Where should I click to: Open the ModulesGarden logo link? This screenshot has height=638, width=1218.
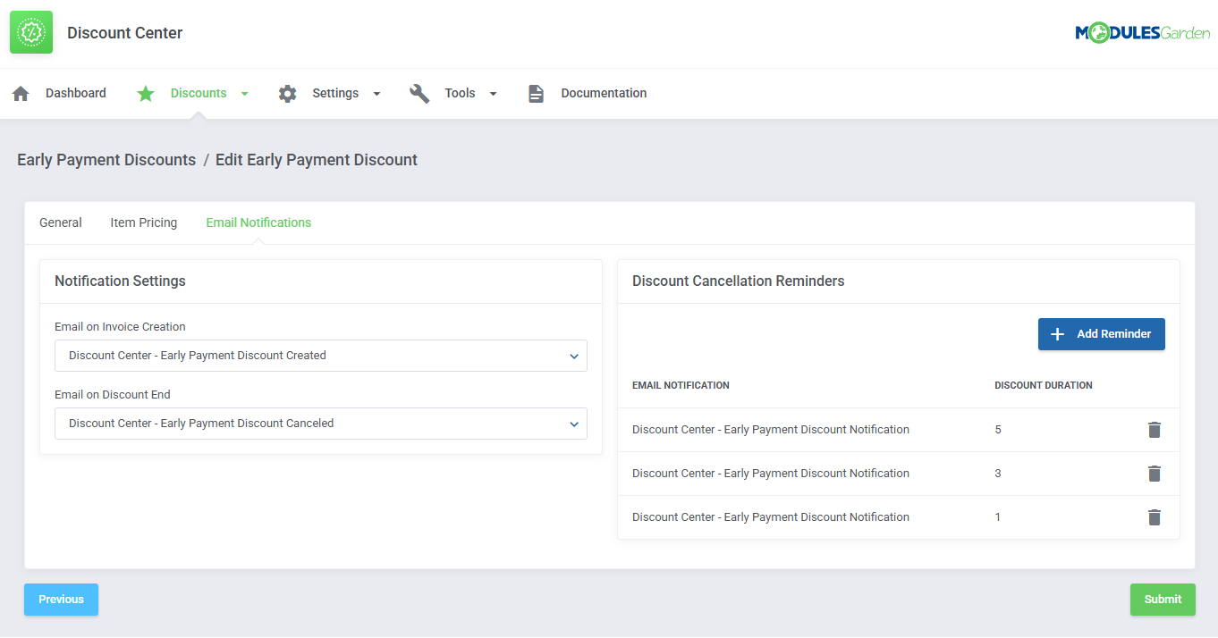(x=1143, y=32)
